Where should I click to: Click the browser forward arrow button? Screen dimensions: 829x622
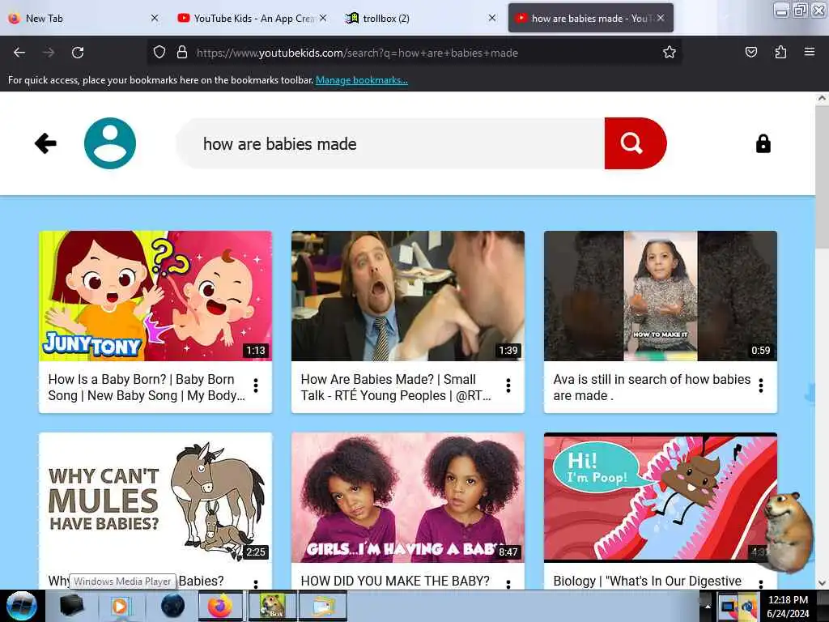coord(49,53)
